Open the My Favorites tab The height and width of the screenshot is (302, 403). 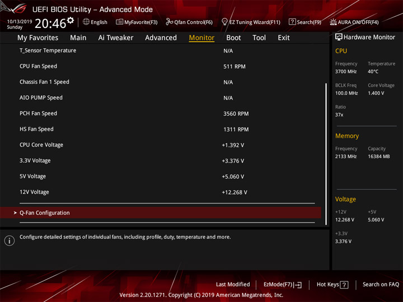pos(38,38)
